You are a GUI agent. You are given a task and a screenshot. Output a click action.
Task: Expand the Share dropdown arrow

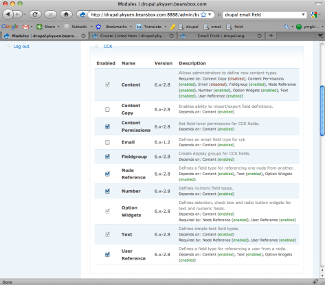58,27
